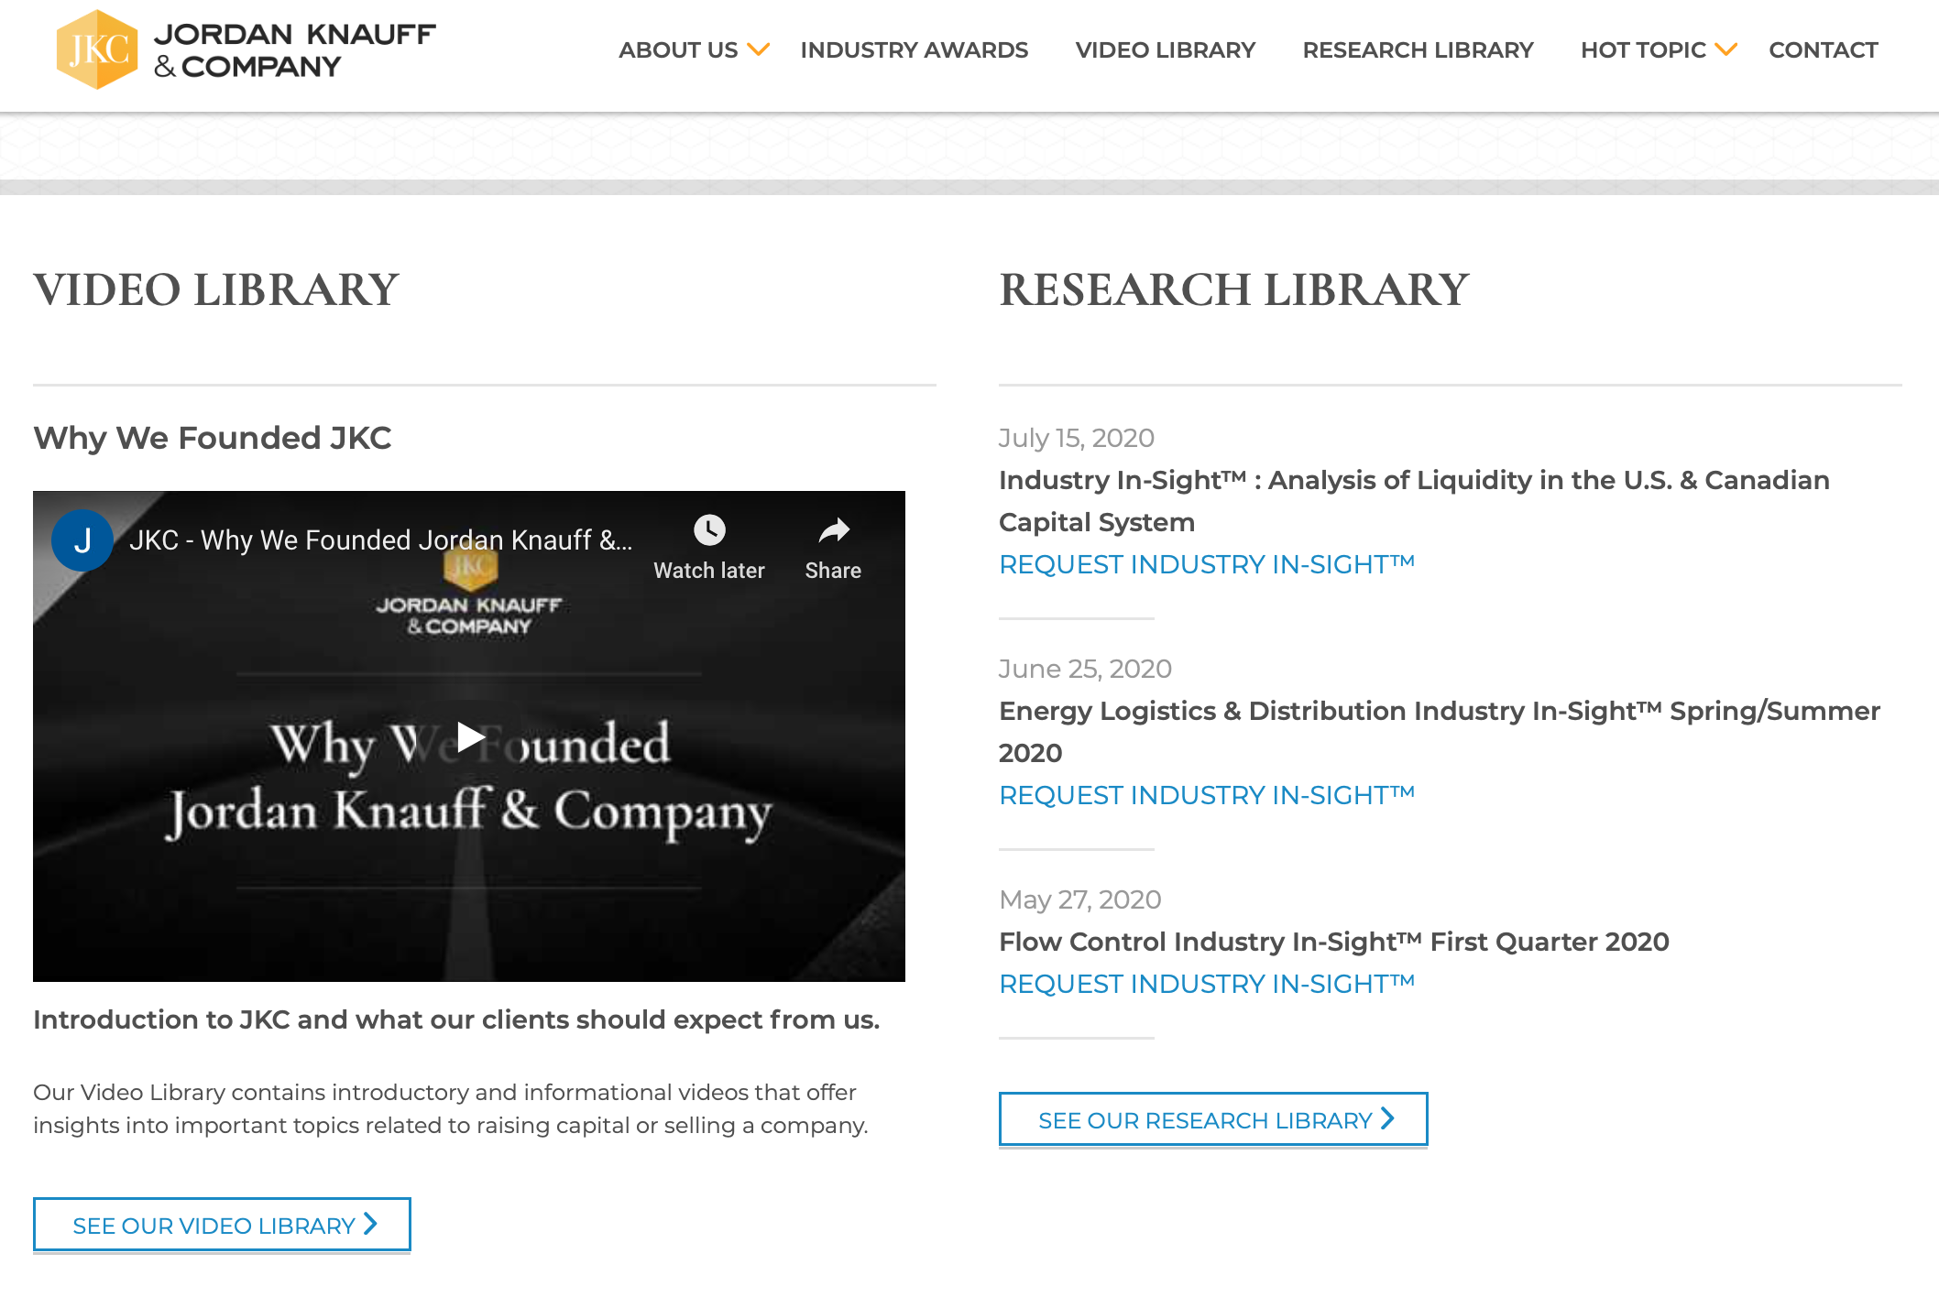This screenshot has height=1308, width=1939.
Task: Click the Video Library section heading
Action: pos(216,289)
